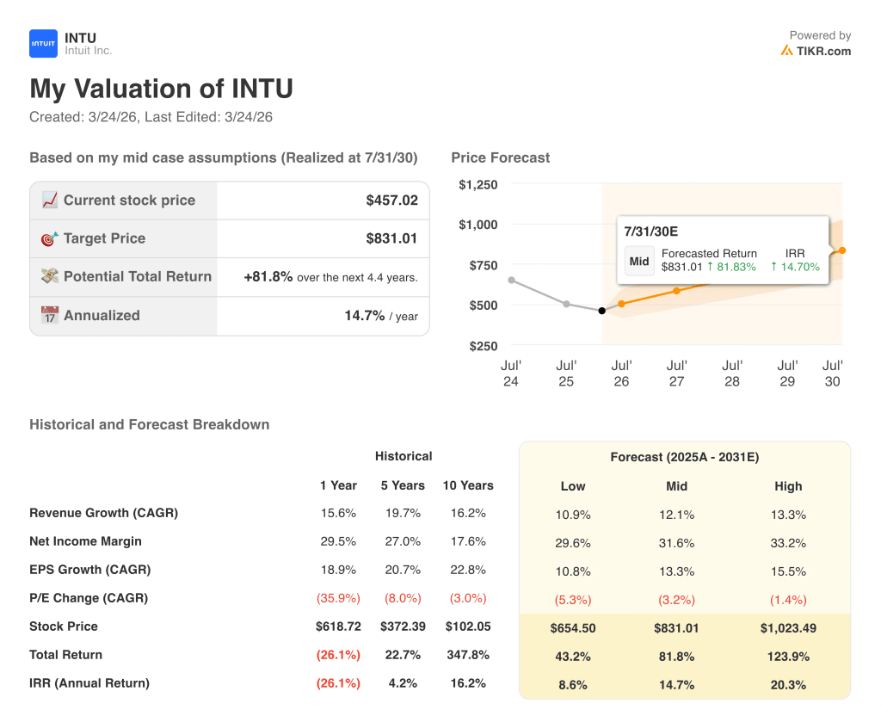
Task: Select the Historical and Forecast Breakdown heading
Action: pos(149,424)
